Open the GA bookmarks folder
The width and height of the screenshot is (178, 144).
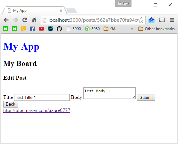coord(110,29)
